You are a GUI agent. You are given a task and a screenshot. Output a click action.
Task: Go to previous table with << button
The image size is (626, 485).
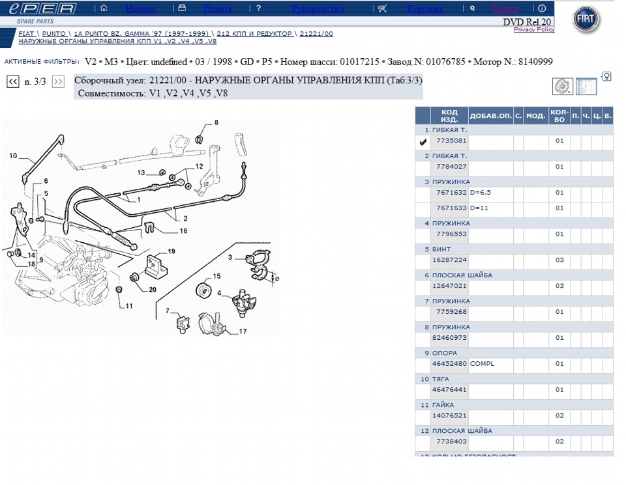[x=13, y=81]
